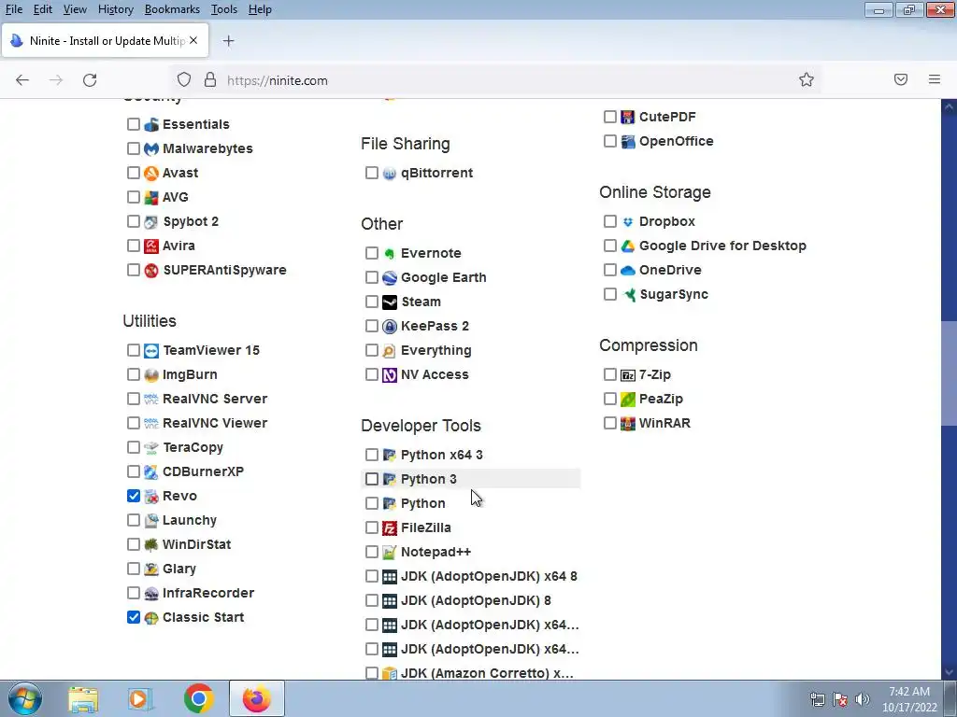Click the Avira red icon

coord(150,246)
